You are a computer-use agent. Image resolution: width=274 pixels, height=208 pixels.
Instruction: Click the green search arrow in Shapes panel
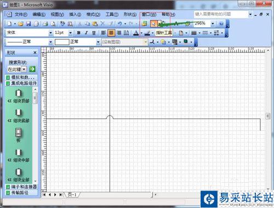(x=32, y=69)
